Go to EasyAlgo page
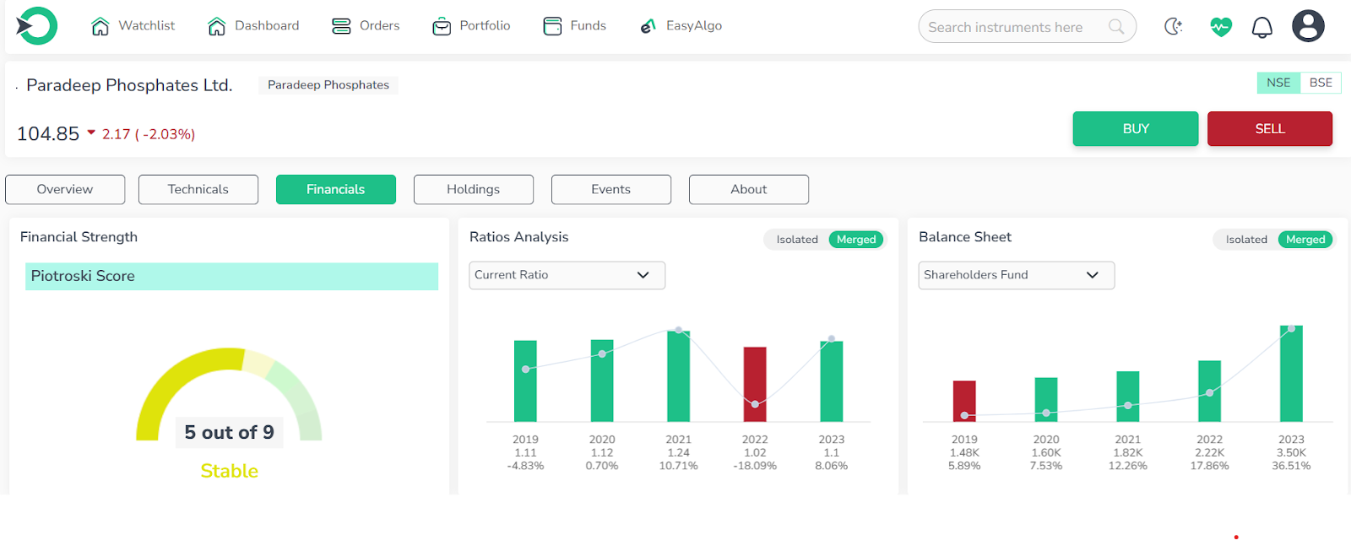Viewport: 1351px width, 540px height. pyautogui.click(x=694, y=26)
